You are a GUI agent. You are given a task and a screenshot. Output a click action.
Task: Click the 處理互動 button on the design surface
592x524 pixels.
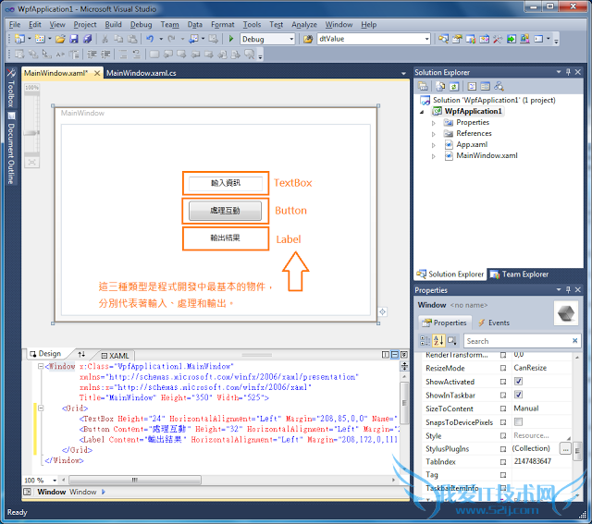pos(225,211)
